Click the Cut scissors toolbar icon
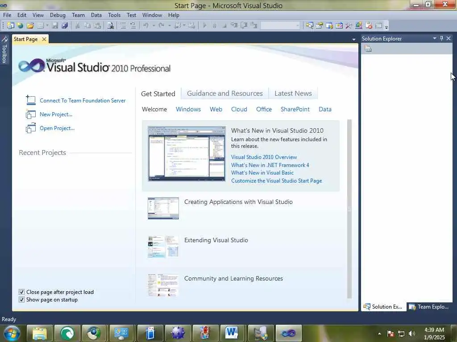The image size is (457, 342). 78,25
